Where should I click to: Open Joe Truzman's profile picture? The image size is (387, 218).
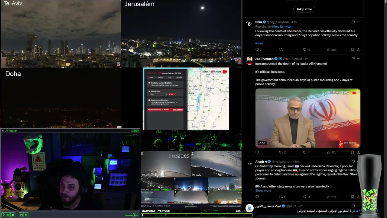(249, 61)
